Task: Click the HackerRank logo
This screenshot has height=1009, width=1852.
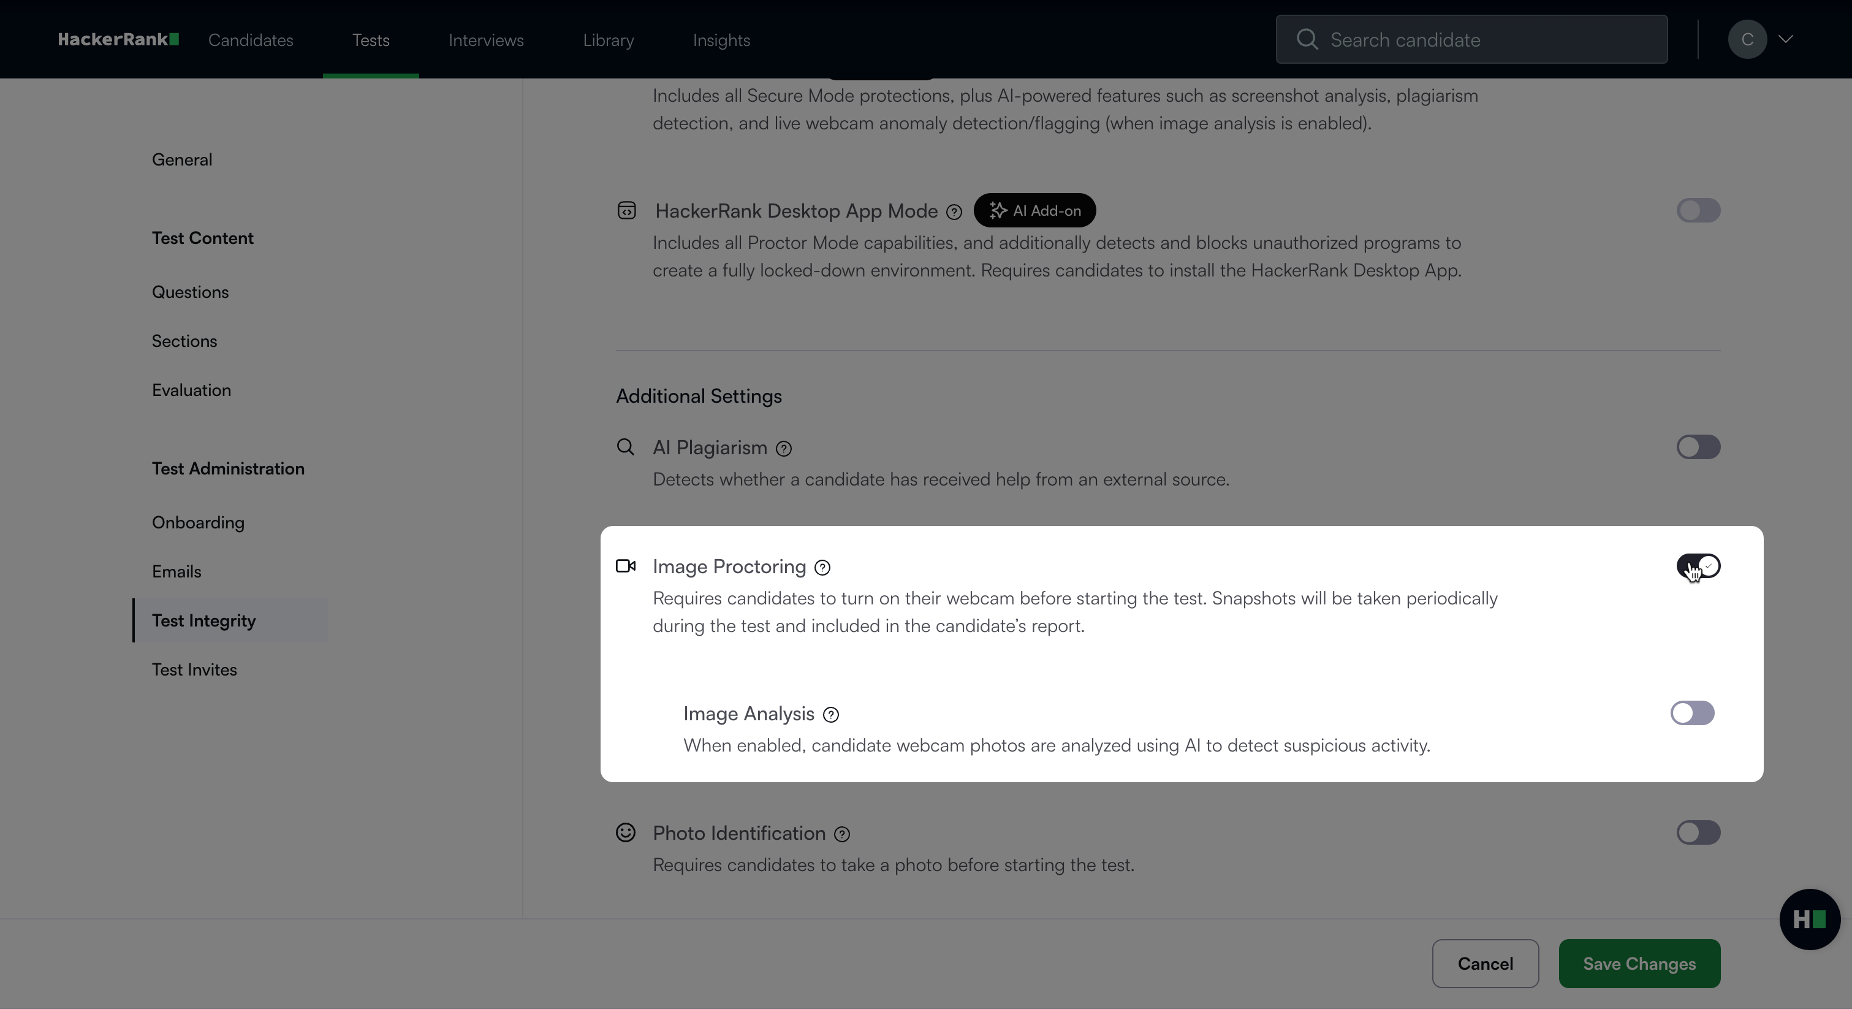Action: coord(118,40)
